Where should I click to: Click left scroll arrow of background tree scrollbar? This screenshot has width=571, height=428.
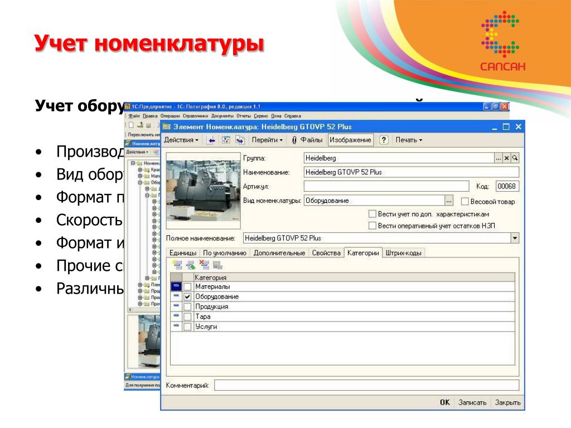pos(130,310)
